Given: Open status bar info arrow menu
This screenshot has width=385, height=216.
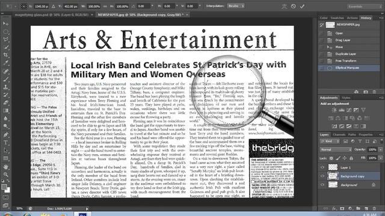Looking at the screenshot, I should [87, 209].
